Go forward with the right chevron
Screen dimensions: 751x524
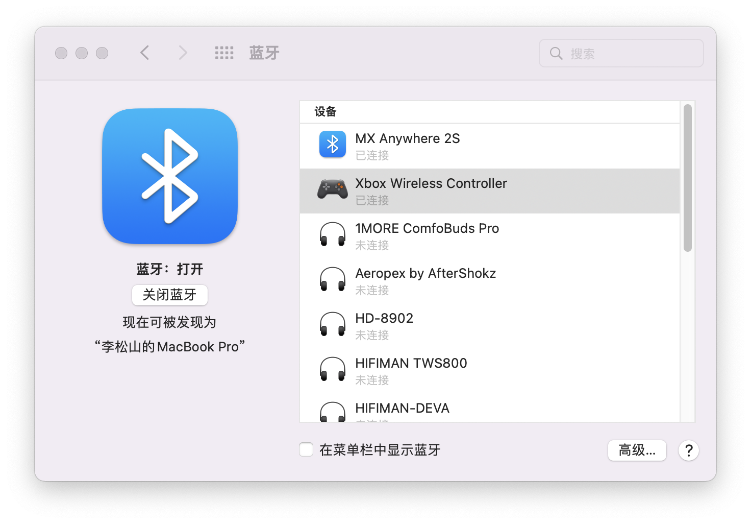pos(183,53)
